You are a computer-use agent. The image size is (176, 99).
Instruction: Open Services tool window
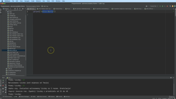click(x=67, y=97)
